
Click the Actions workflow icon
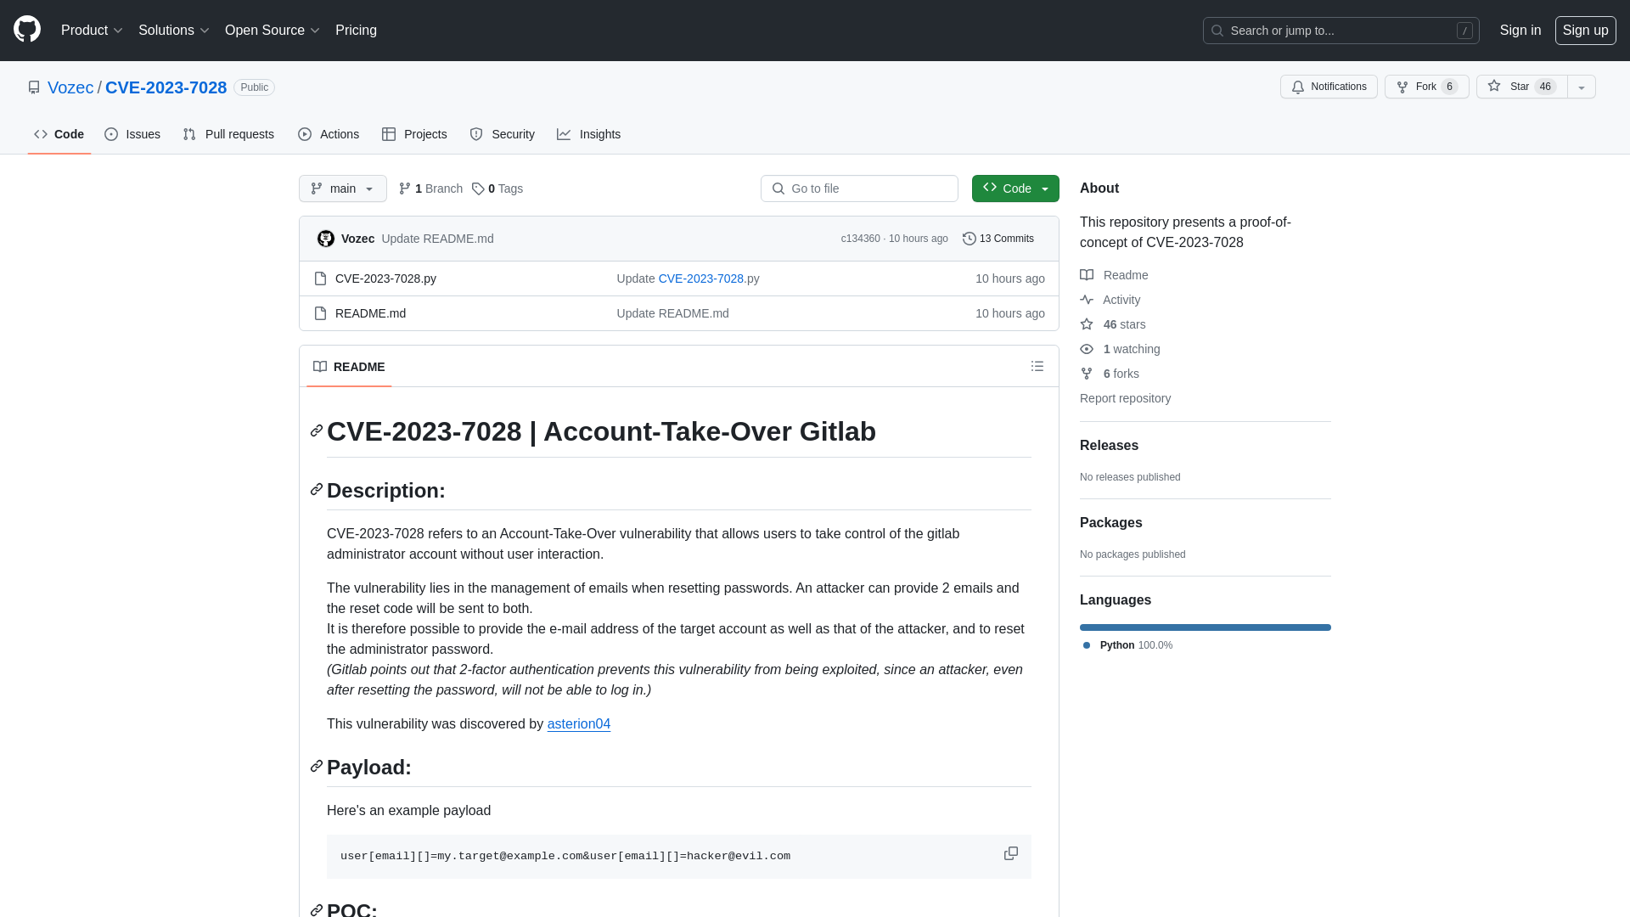305,134
